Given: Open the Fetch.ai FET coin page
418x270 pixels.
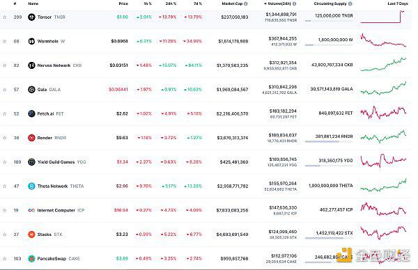Looking at the screenshot, I should click(x=50, y=113).
